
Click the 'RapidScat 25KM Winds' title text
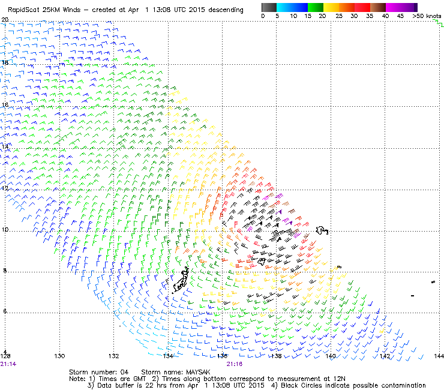[44, 10]
